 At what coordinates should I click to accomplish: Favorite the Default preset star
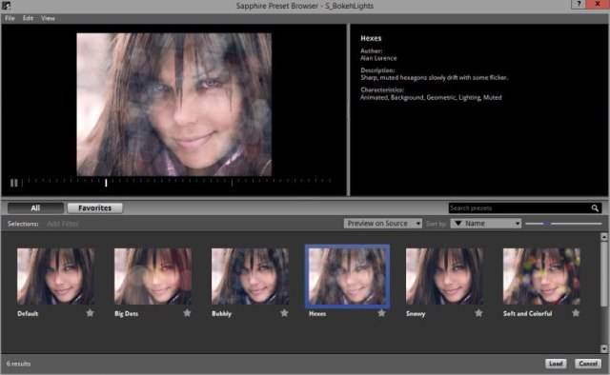pyautogui.click(x=90, y=313)
